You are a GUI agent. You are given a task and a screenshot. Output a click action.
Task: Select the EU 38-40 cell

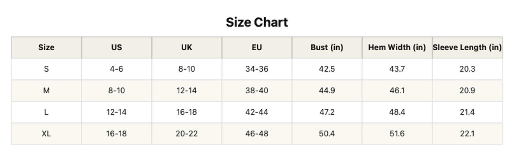point(257,91)
